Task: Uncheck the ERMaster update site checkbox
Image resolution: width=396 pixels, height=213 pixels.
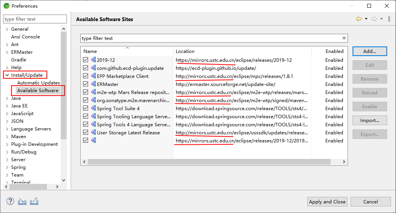Action: 86,84
